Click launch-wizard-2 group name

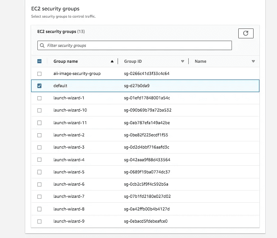pyautogui.click(x=69, y=135)
